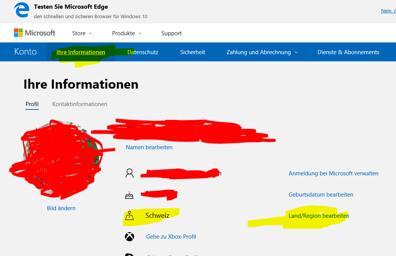This screenshot has width=396, height=256.
Task: Click the Microsoft Edge logo icon
Action: [x=22, y=10]
